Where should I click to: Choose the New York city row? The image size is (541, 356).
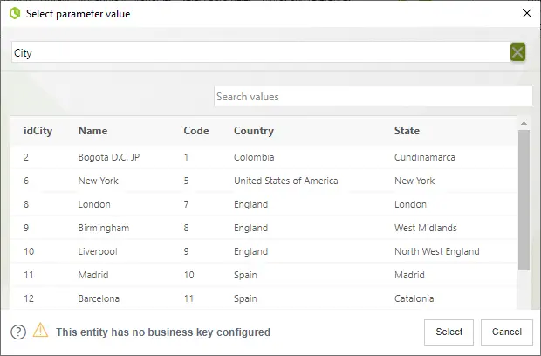point(264,181)
